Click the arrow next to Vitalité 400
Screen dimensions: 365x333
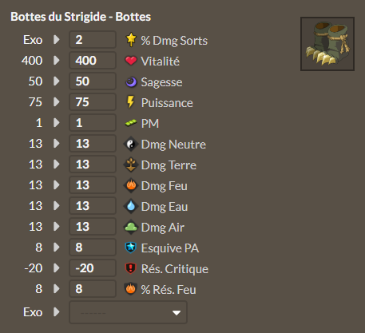[56, 60]
